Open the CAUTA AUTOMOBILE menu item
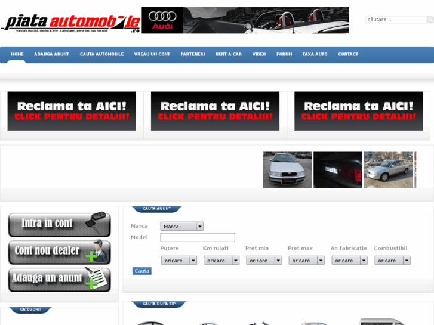This screenshot has width=434, height=325. (101, 54)
